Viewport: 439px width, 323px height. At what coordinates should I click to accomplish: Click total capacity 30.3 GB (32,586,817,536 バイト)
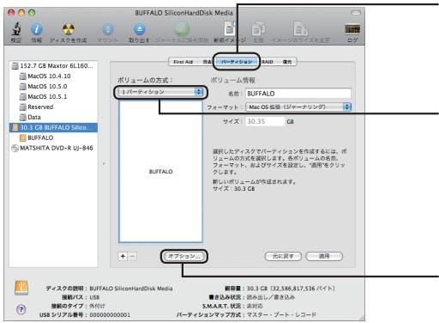tap(291, 289)
